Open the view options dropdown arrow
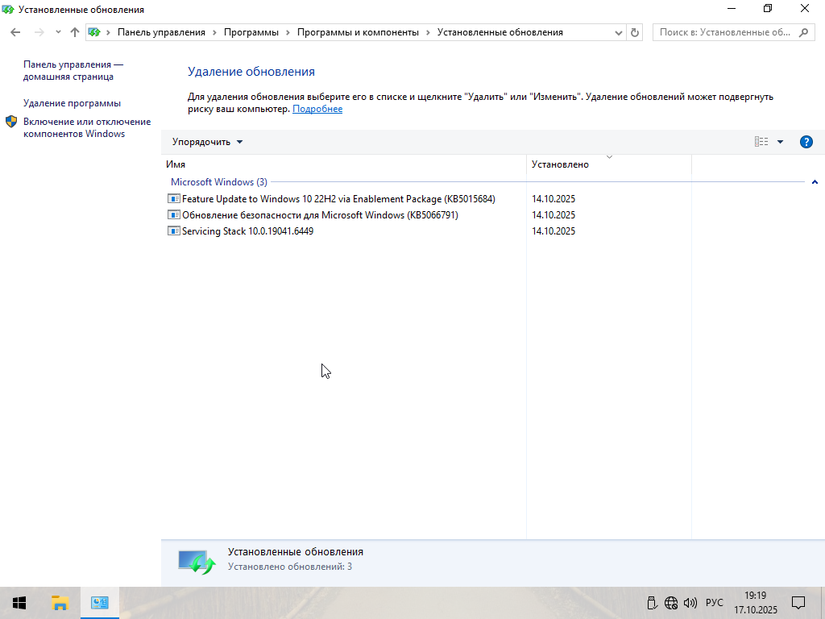Image resolution: width=825 pixels, height=619 pixels. click(x=780, y=142)
